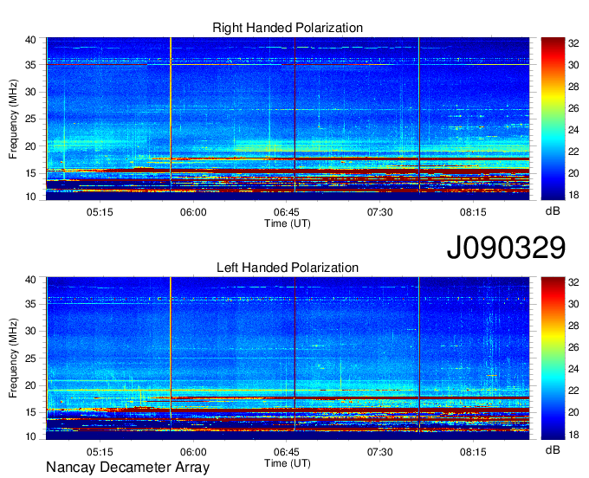Click the Right Handed Polarization spectrogram
The height and width of the screenshot is (478, 589).
(x=288, y=119)
